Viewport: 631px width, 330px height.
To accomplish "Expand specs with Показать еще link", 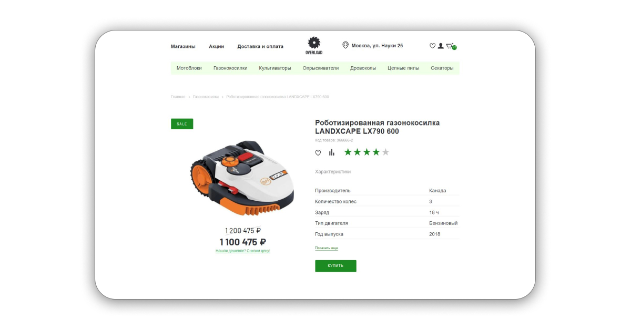I will [327, 248].
